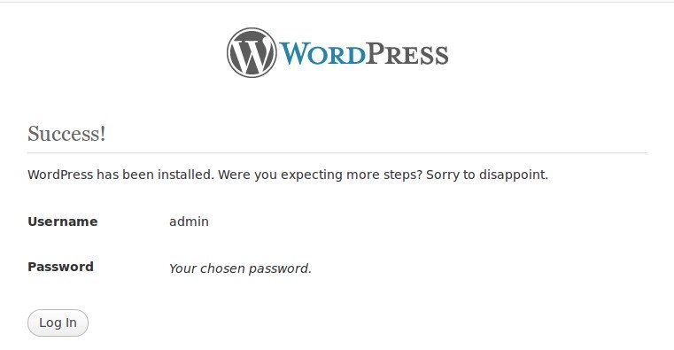Click the word disappoint in the message

coord(513,175)
